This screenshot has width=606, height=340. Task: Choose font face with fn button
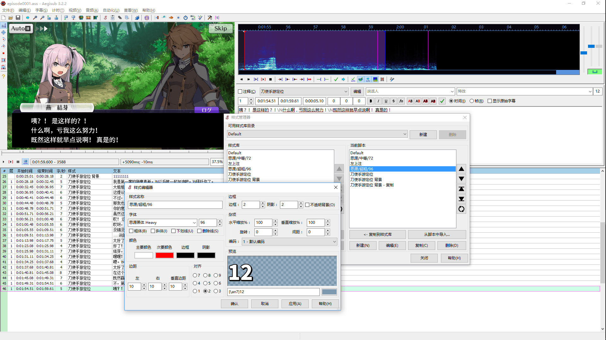(401, 101)
